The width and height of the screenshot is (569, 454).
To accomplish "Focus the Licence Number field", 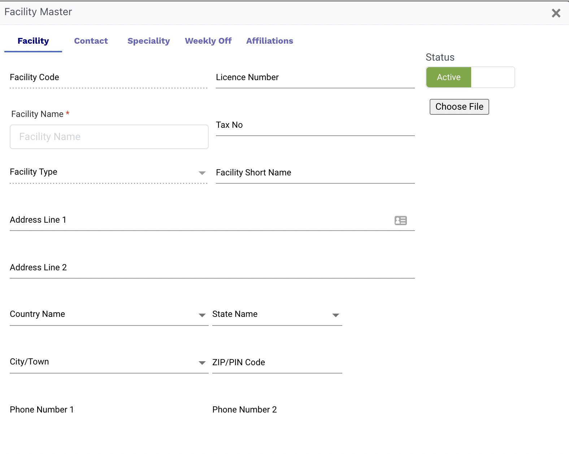I will [x=315, y=78].
